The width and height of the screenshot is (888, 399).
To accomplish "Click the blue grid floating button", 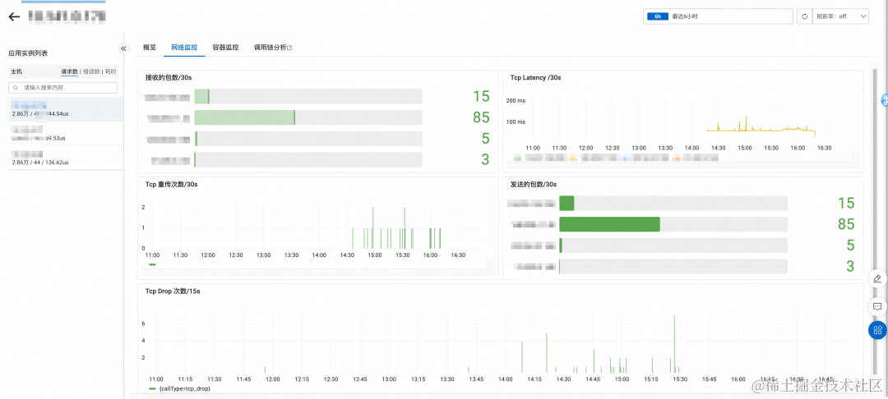I will coord(878,329).
